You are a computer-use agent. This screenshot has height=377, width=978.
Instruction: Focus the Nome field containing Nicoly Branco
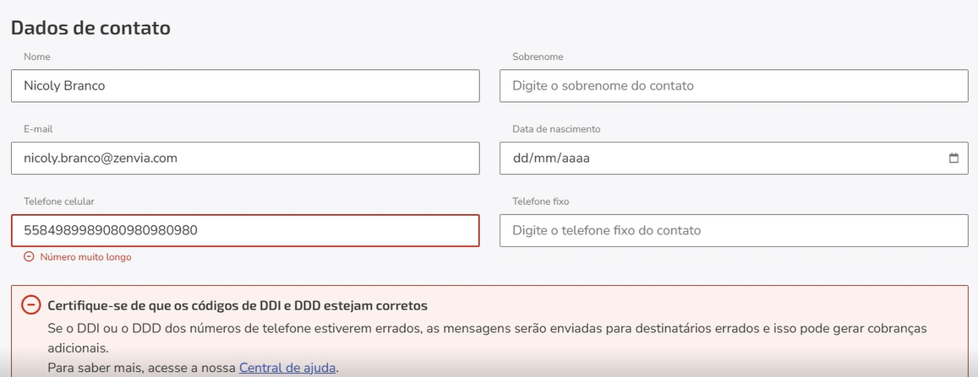245,86
